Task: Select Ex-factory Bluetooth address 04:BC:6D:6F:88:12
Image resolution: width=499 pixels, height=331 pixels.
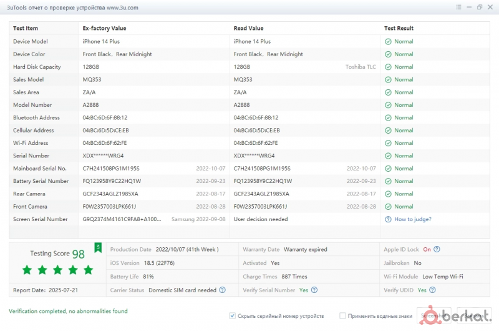Action: pos(105,118)
